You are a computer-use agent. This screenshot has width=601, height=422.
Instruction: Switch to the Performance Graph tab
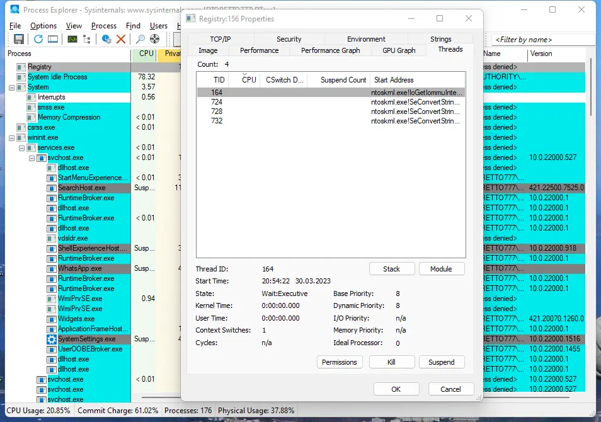pyautogui.click(x=330, y=50)
